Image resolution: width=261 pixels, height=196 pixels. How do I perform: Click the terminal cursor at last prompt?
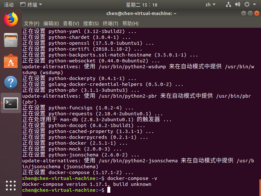[109, 190]
